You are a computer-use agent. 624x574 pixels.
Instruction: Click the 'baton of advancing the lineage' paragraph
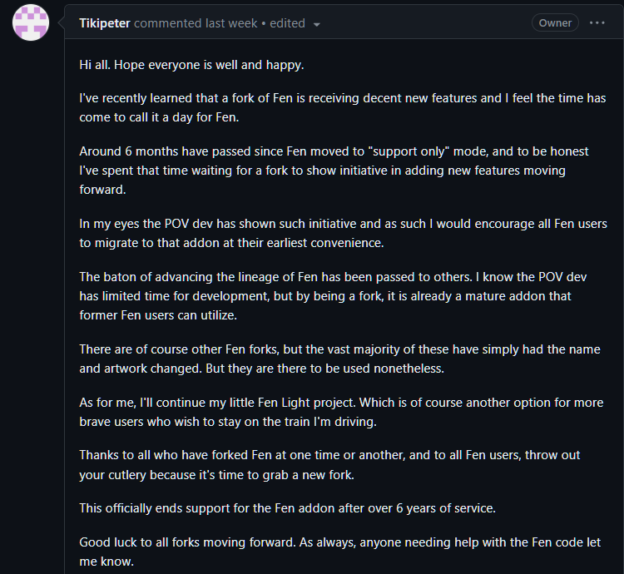click(333, 296)
